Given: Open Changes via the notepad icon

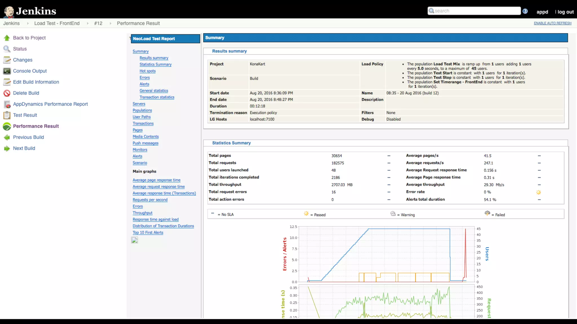Looking at the screenshot, I should pyautogui.click(x=7, y=60).
